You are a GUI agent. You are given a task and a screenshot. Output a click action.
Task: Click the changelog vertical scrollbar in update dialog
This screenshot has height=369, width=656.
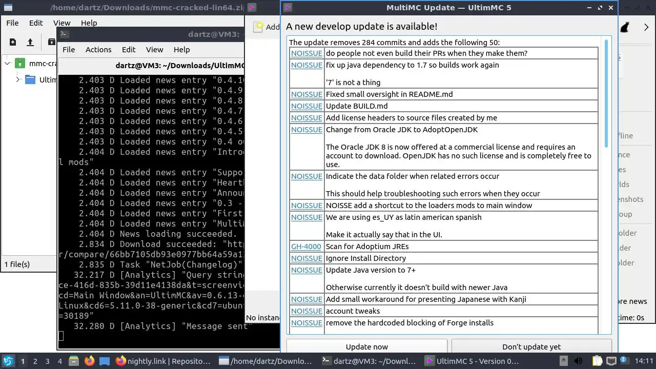[607, 94]
